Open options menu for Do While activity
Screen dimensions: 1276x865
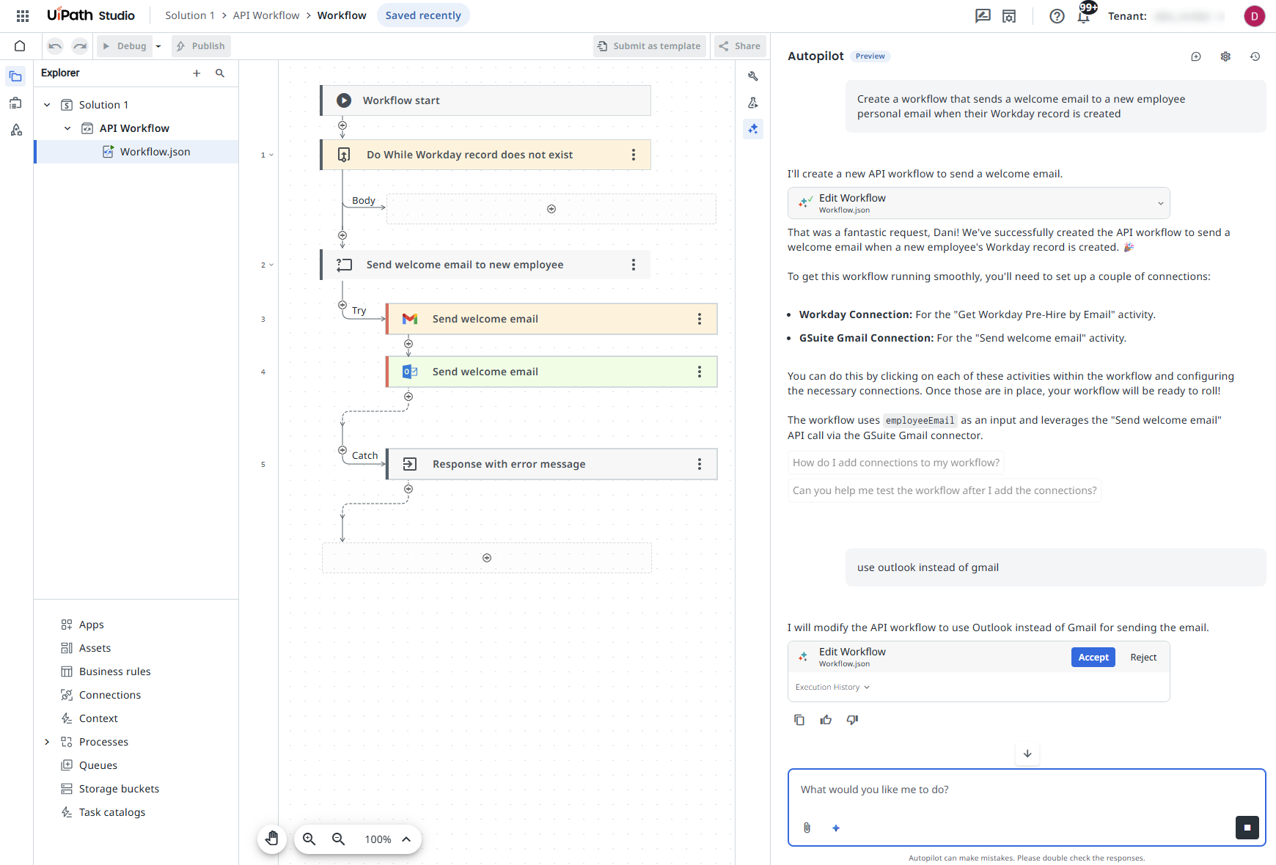634,155
